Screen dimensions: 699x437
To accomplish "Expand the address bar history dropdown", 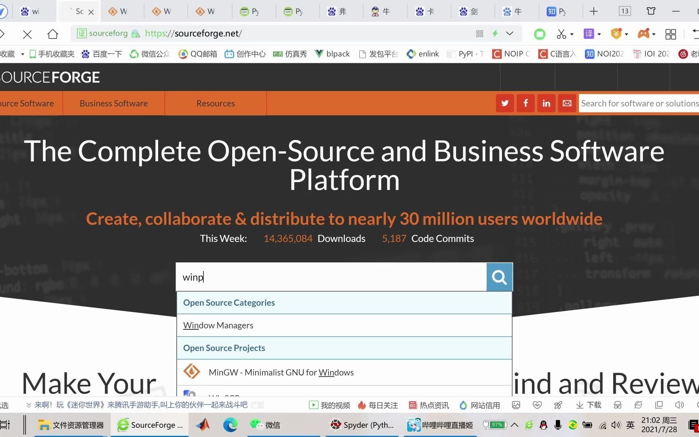I will [x=510, y=34].
